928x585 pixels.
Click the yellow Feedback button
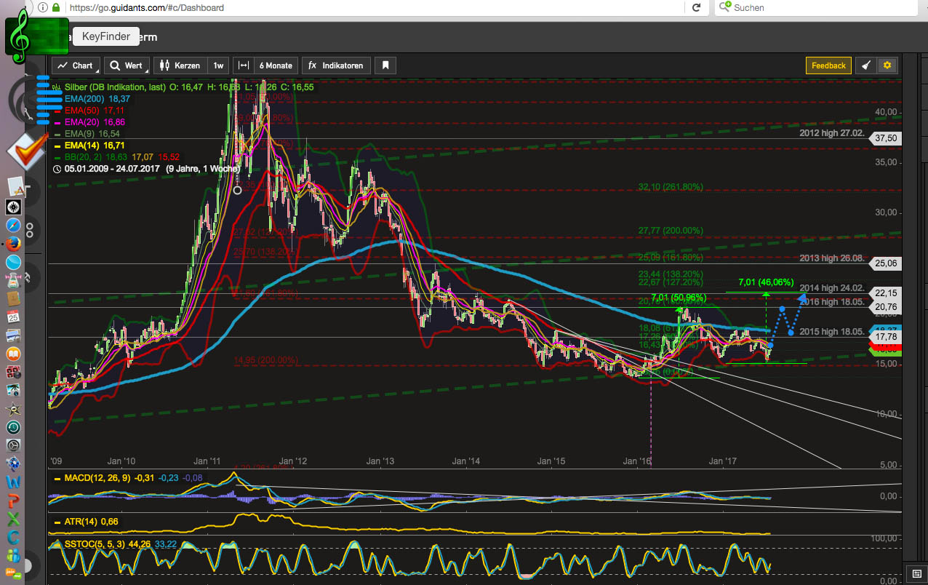click(x=828, y=65)
